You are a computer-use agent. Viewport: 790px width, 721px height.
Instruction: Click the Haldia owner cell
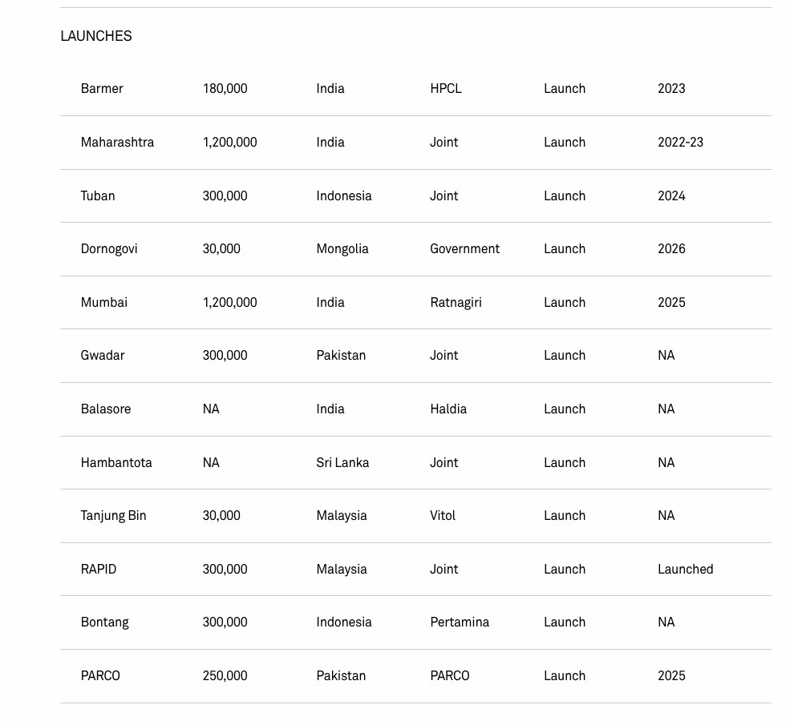[x=448, y=409]
